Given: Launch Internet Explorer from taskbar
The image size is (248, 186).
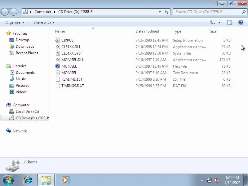Looking at the screenshot, I should 28,180.
